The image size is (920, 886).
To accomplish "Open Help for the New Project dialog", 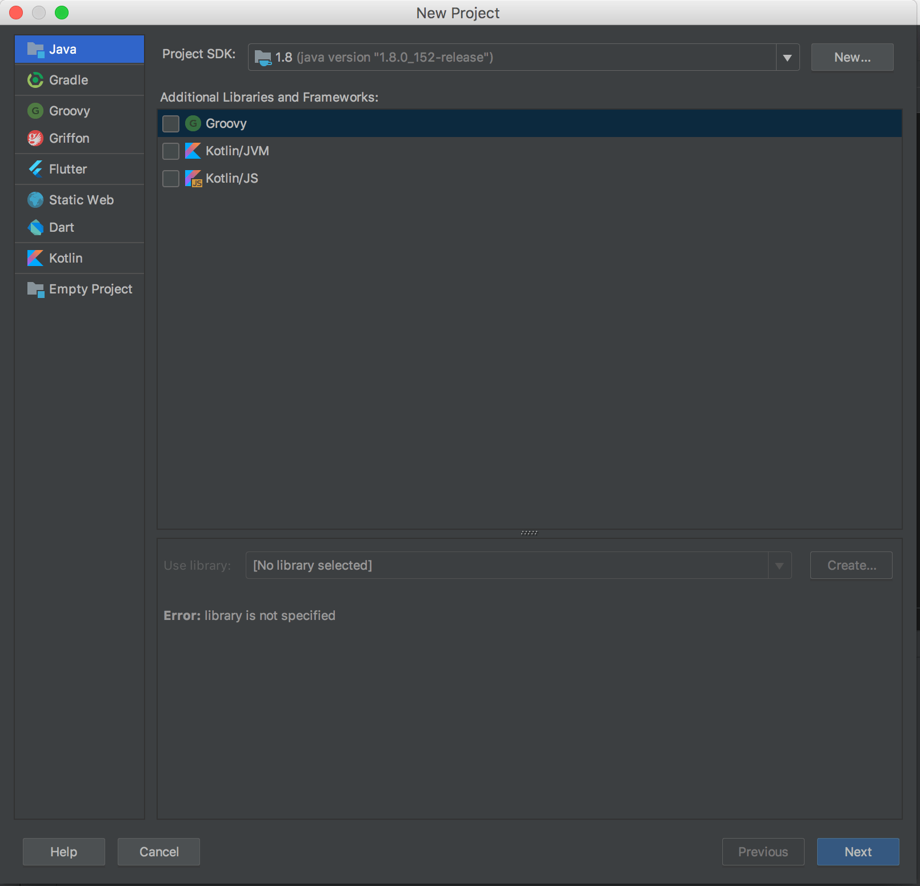I will [64, 852].
